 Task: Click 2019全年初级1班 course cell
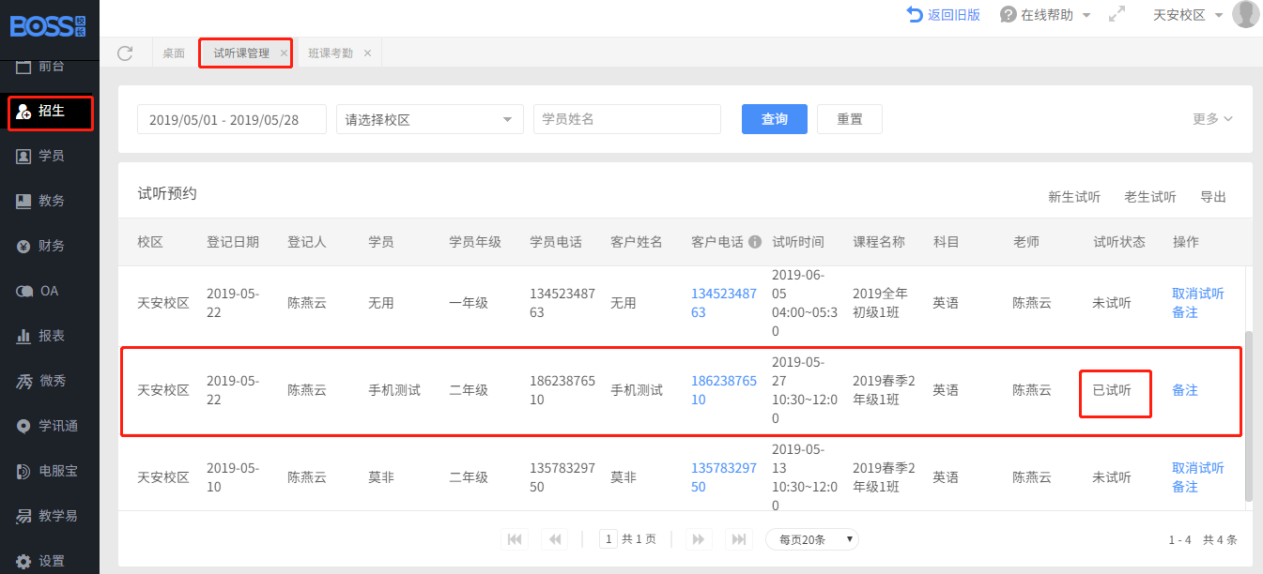[x=879, y=303]
